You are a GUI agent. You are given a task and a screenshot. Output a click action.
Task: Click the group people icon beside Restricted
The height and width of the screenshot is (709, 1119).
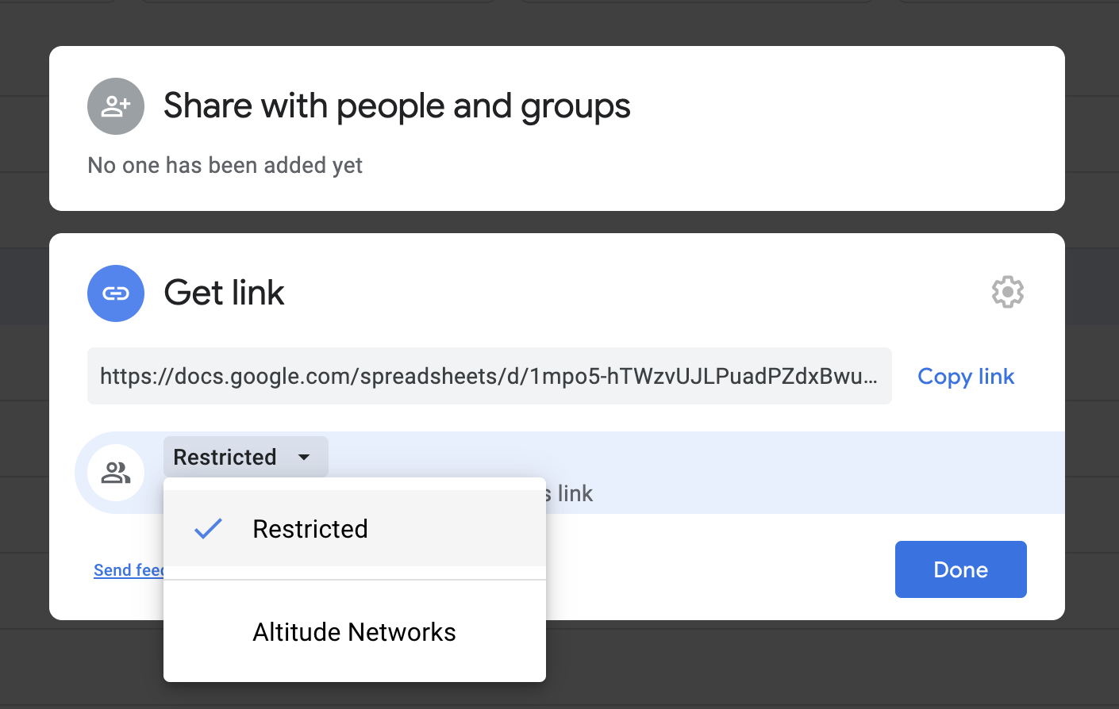(x=116, y=473)
